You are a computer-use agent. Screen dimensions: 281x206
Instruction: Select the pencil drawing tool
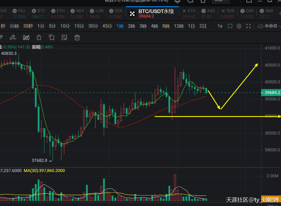click(13, 38)
